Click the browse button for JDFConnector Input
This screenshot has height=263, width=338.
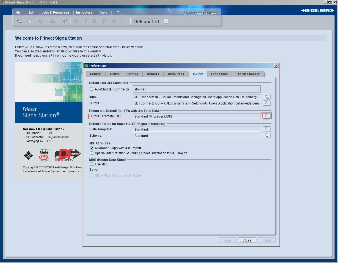[267, 97]
